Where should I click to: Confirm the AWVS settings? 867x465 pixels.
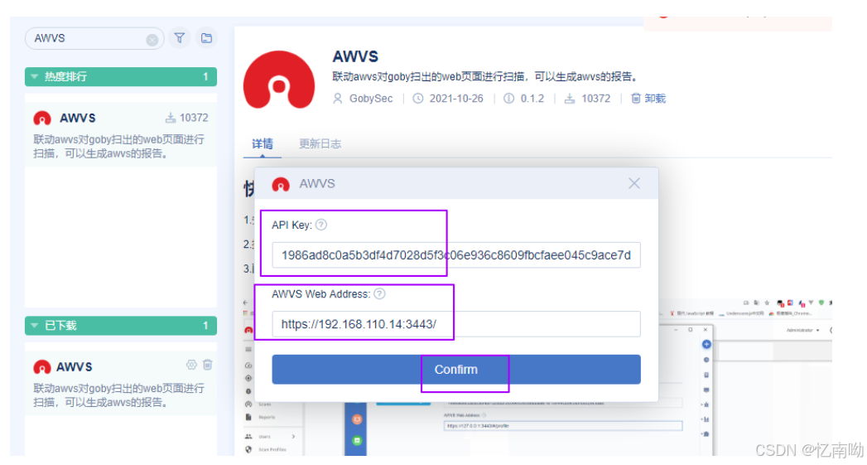[456, 369]
